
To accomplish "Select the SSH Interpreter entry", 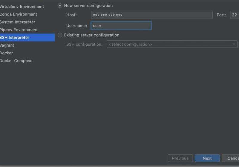I will pyautogui.click(x=27, y=37).
